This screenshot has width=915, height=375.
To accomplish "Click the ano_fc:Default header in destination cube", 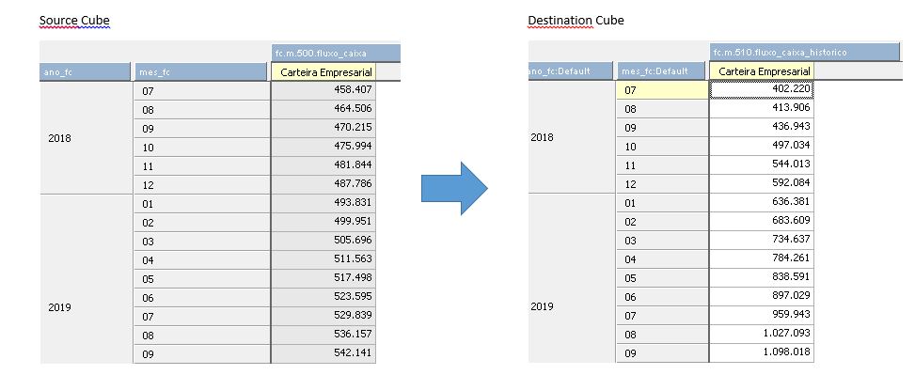I will 570,70.
